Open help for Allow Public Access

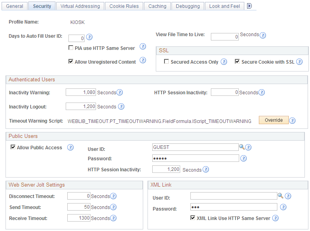(x=70, y=147)
